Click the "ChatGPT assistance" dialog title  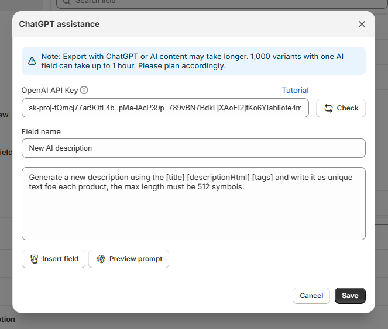(59, 24)
